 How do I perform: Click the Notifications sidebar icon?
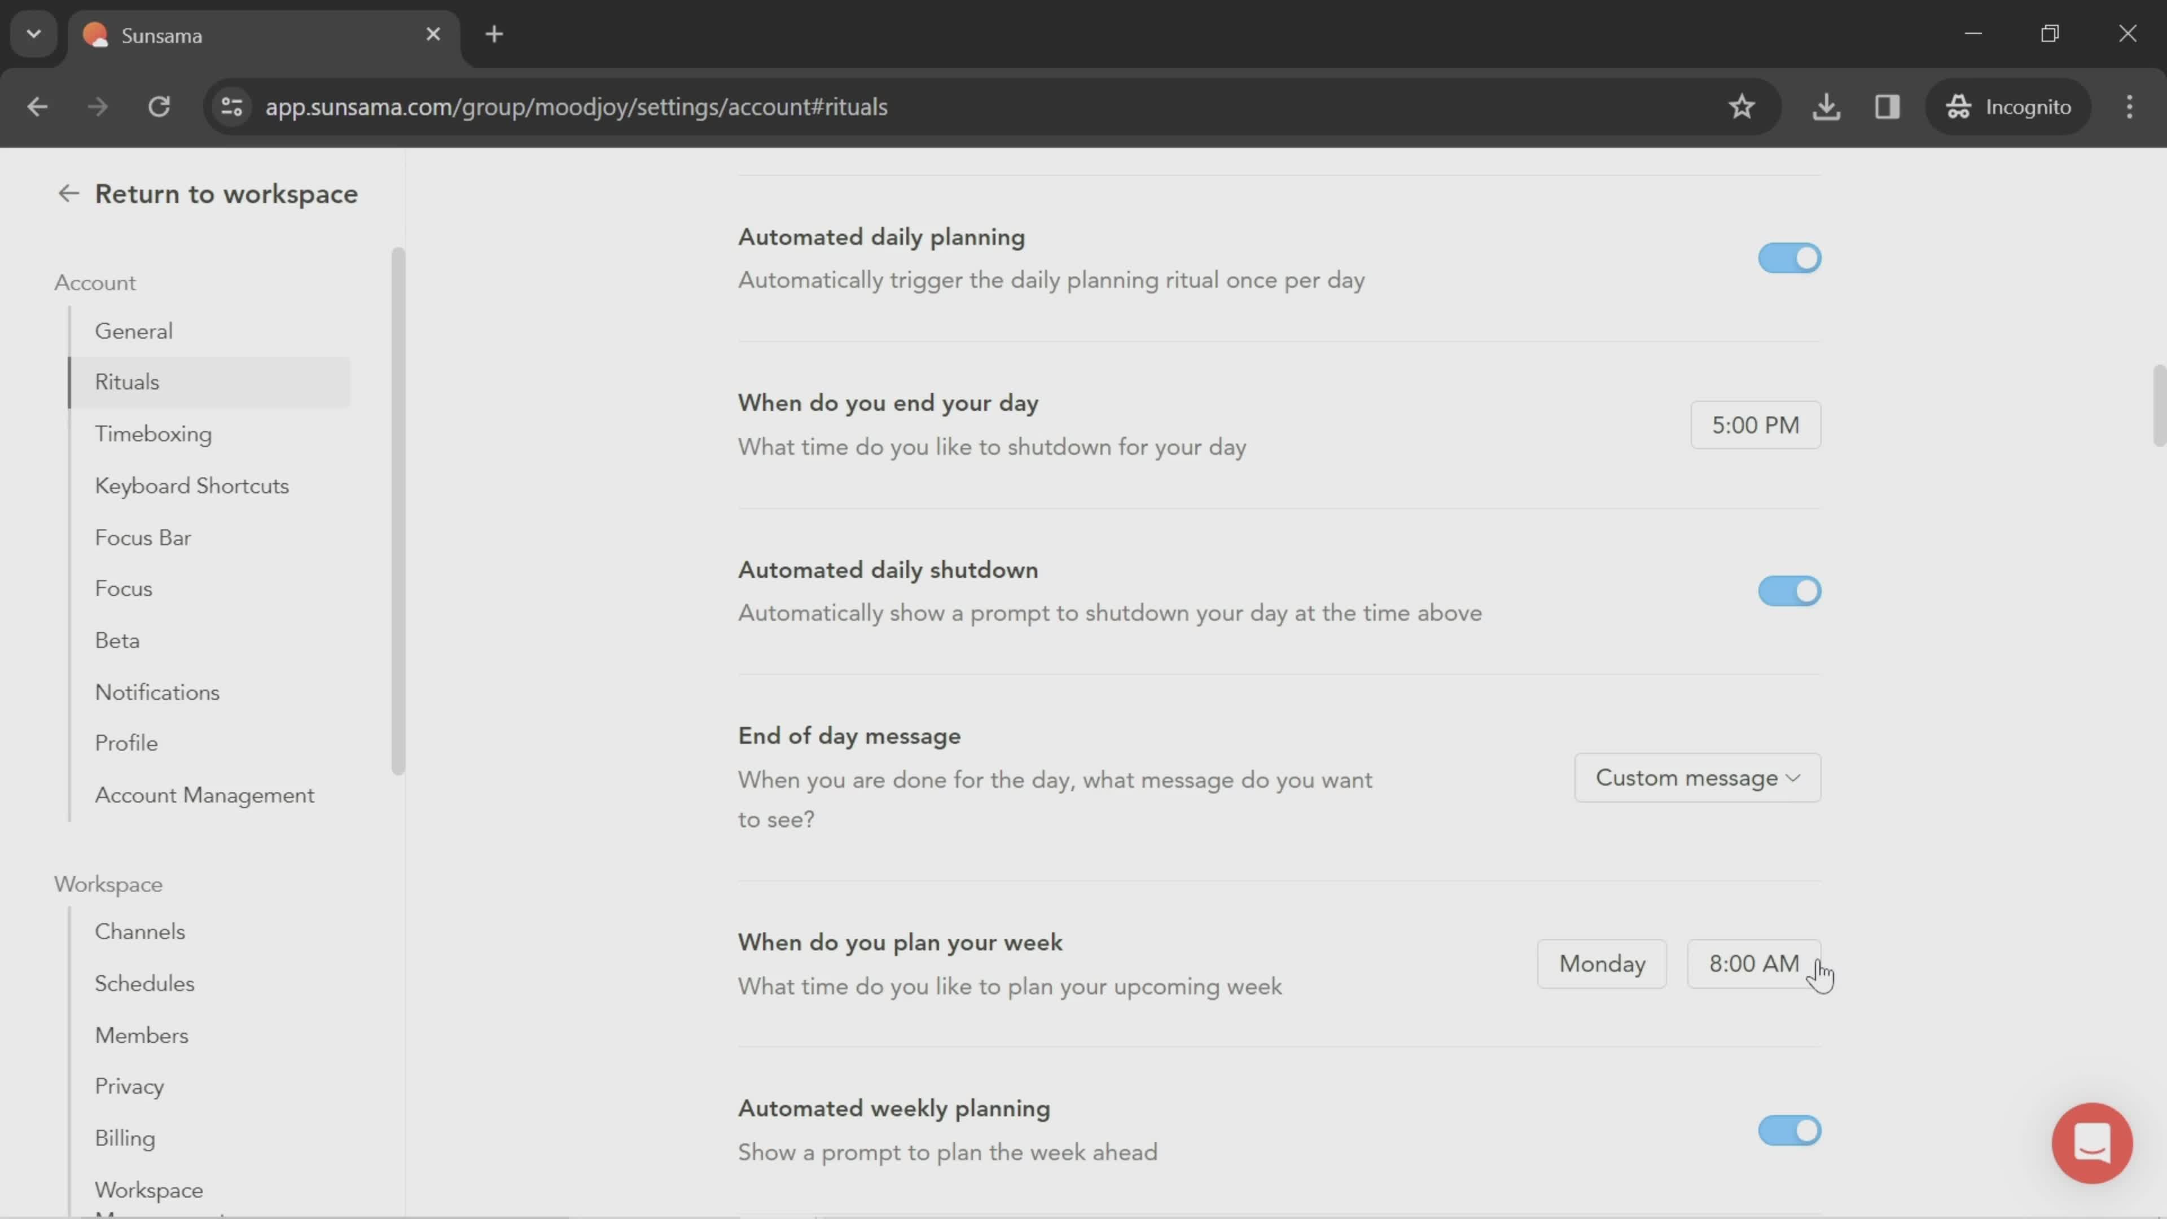[156, 692]
